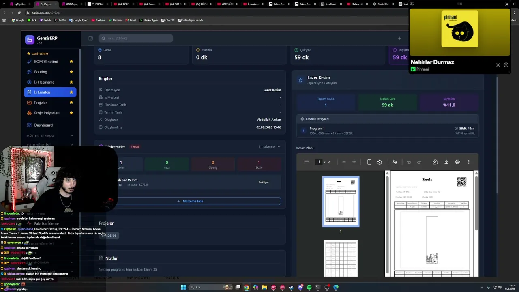This screenshot has height=292, width=519.
Task: Focus the Ara search field
Action: (136, 38)
